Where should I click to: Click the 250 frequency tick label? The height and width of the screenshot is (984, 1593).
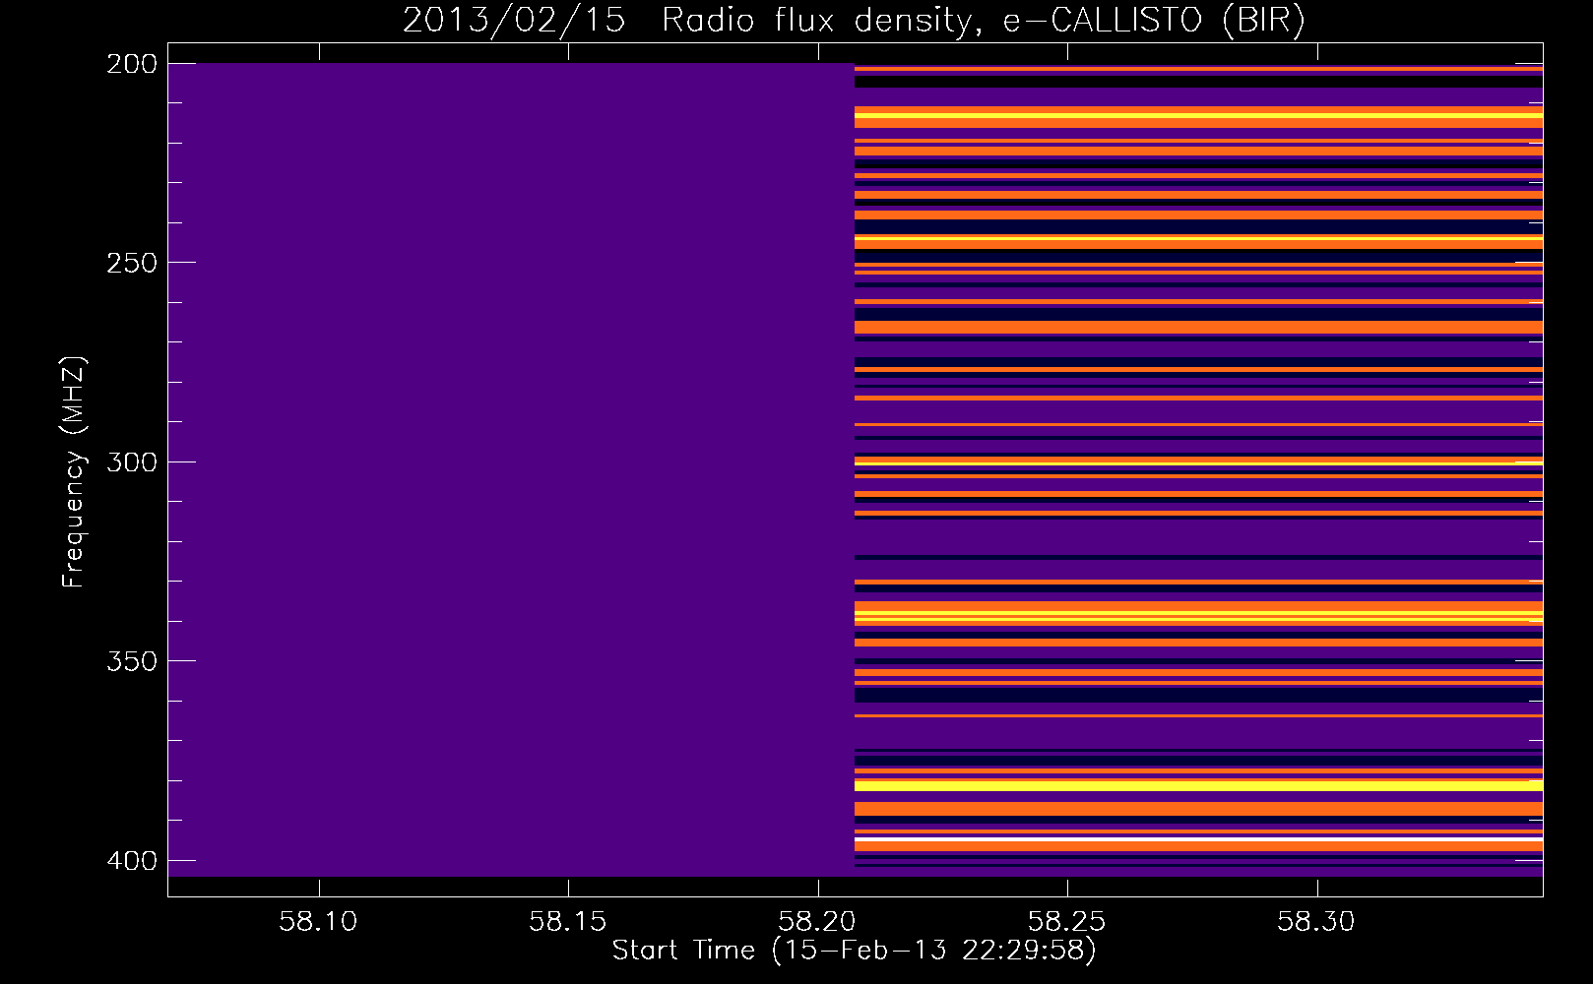tap(132, 263)
